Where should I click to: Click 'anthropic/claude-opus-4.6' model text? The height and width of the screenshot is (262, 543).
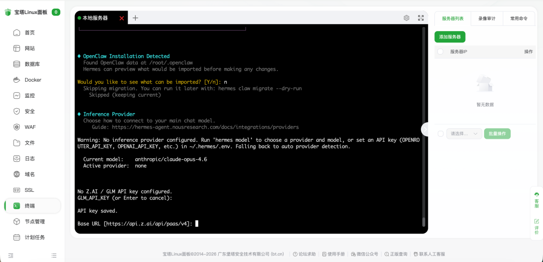point(171,159)
